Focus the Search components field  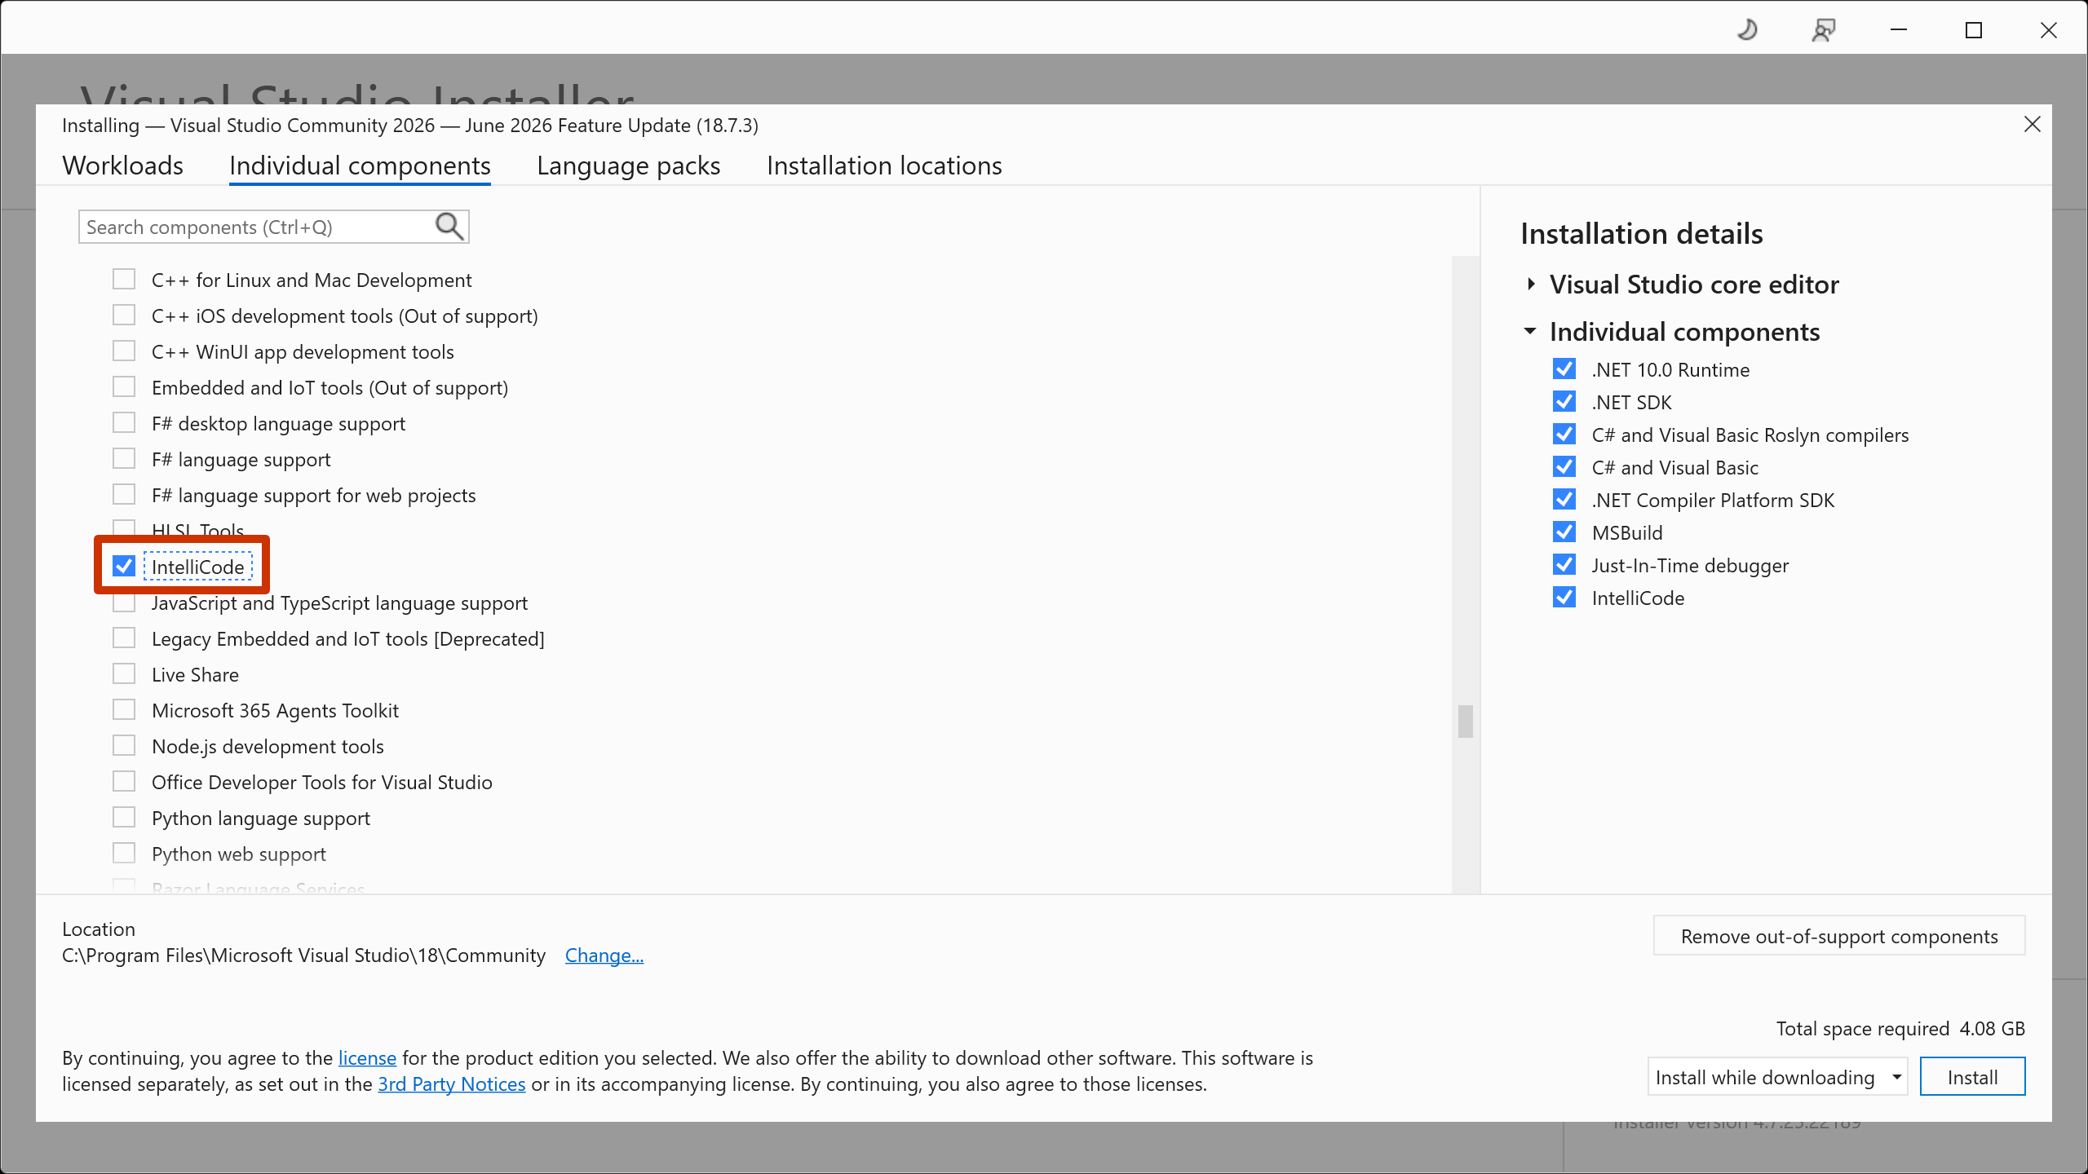click(273, 227)
